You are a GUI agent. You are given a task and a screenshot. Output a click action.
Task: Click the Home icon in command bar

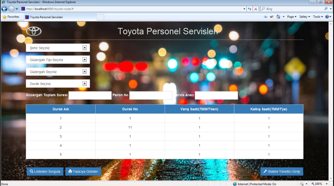[278, 17]
